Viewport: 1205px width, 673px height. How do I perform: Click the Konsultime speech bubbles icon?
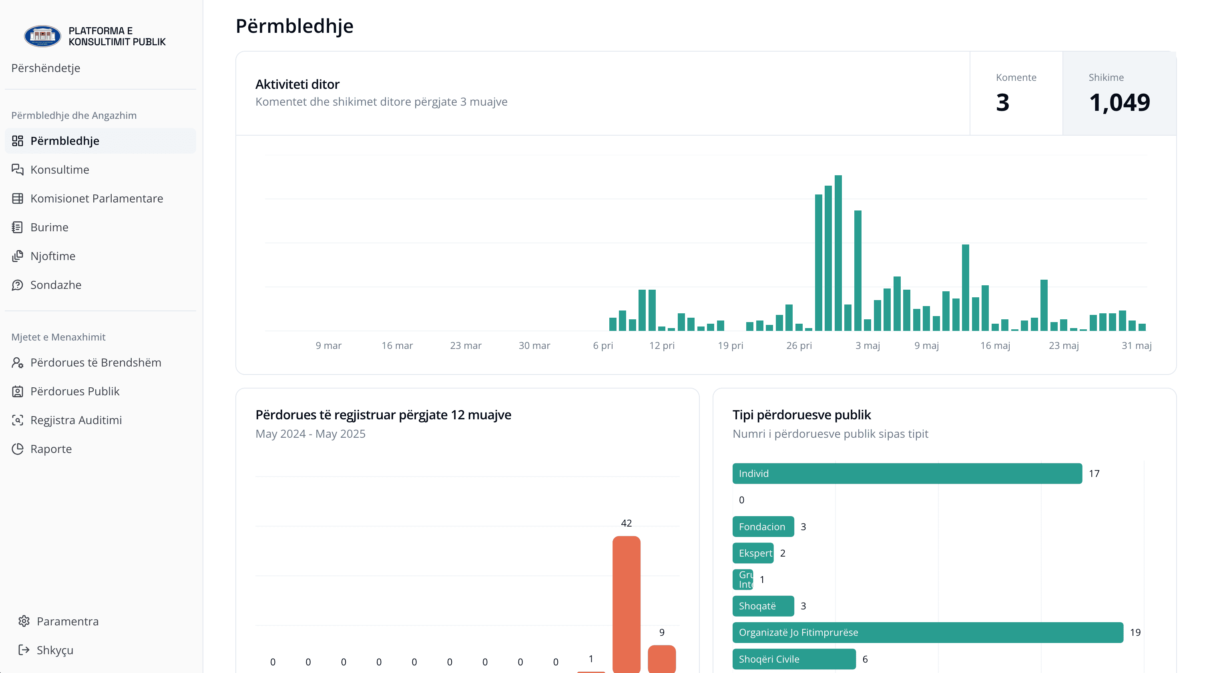tap(17, 169)
